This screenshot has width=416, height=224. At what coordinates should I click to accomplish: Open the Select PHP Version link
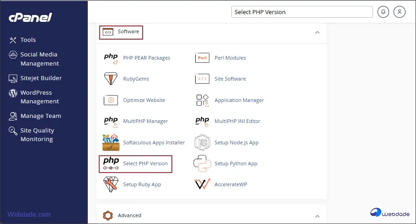coord(145,163)
